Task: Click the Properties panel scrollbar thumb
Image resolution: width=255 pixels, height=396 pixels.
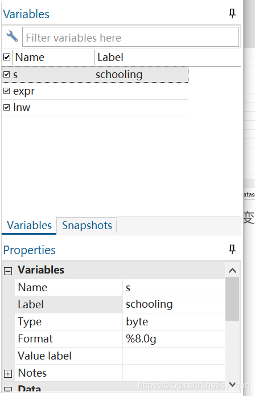Action: tap(232, 299)
